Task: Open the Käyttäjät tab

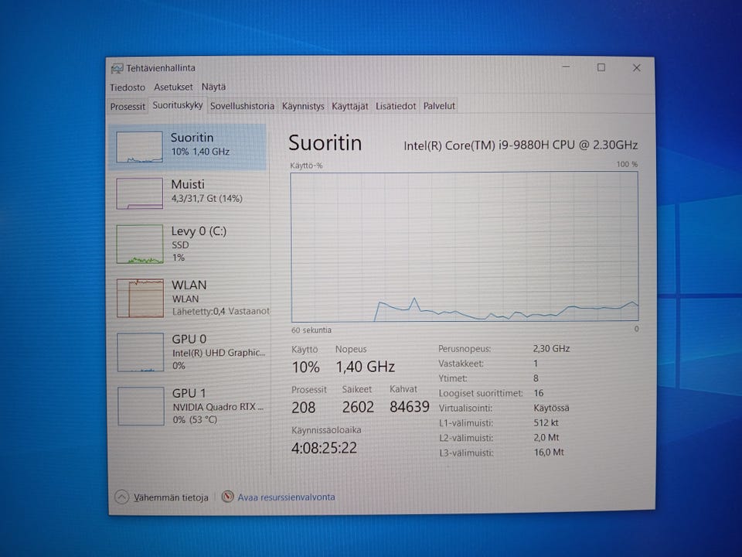Action: pyautogui.click(x=349, y=106)
